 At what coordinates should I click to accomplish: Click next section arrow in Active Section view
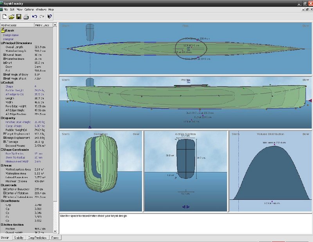click(188, 207)
